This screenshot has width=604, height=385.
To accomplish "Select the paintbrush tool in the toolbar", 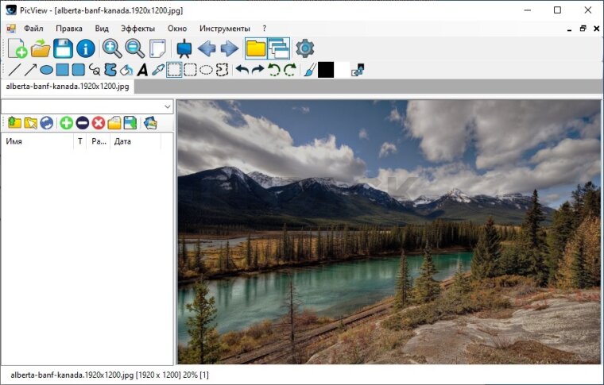I will (x=309, y=70).
